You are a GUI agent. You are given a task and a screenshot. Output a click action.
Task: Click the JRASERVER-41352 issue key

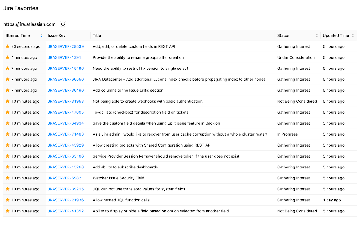[66, 211]
